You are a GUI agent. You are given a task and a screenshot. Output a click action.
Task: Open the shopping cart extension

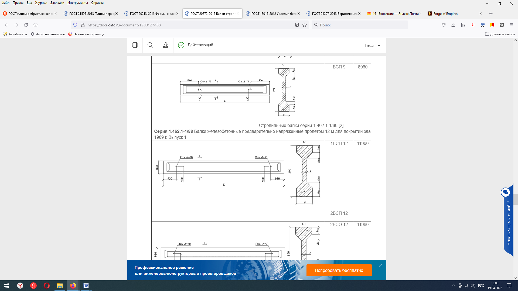pyautogui.click(x=482, y=25)
